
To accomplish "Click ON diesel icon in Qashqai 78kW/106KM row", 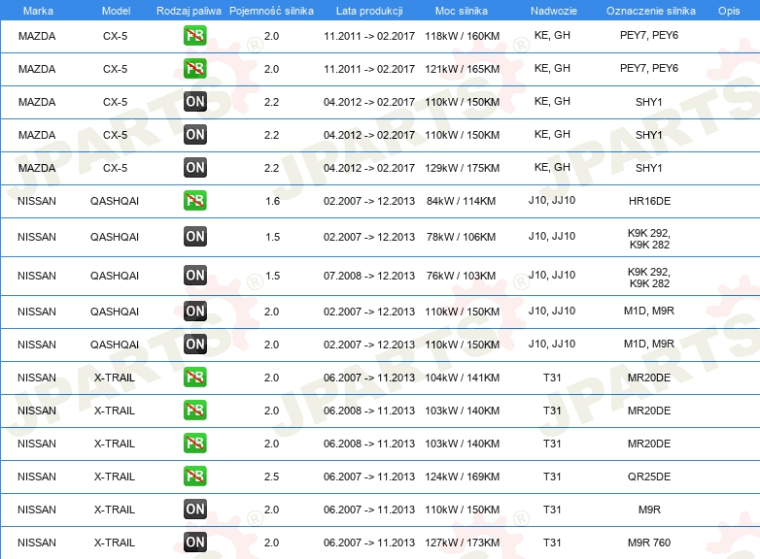I will (x=194, y=236).
